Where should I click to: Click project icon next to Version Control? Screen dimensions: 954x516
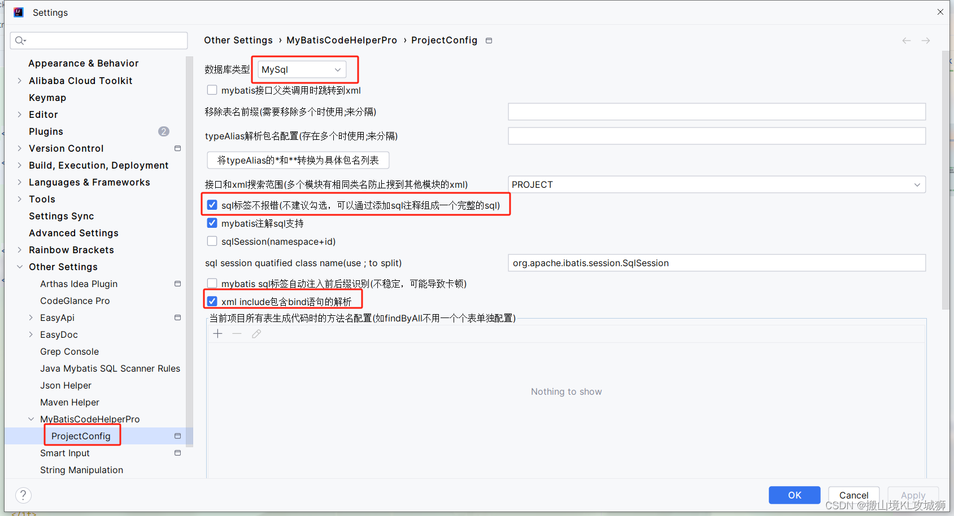coord(177,148)
